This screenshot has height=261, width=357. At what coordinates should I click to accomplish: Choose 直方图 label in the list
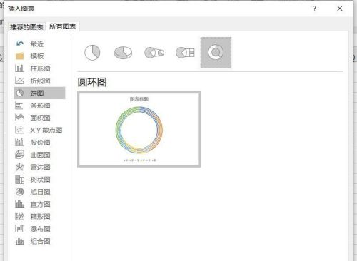coord(40,204)
